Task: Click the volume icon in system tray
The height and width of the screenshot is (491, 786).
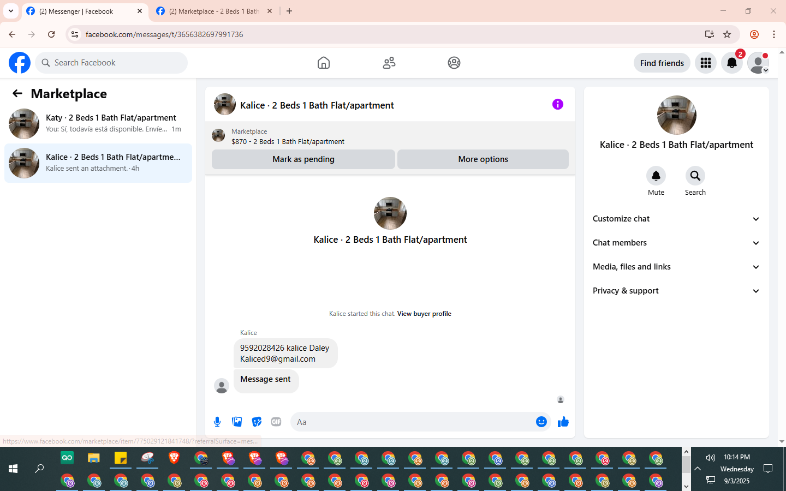Action: tap(711, 457)
